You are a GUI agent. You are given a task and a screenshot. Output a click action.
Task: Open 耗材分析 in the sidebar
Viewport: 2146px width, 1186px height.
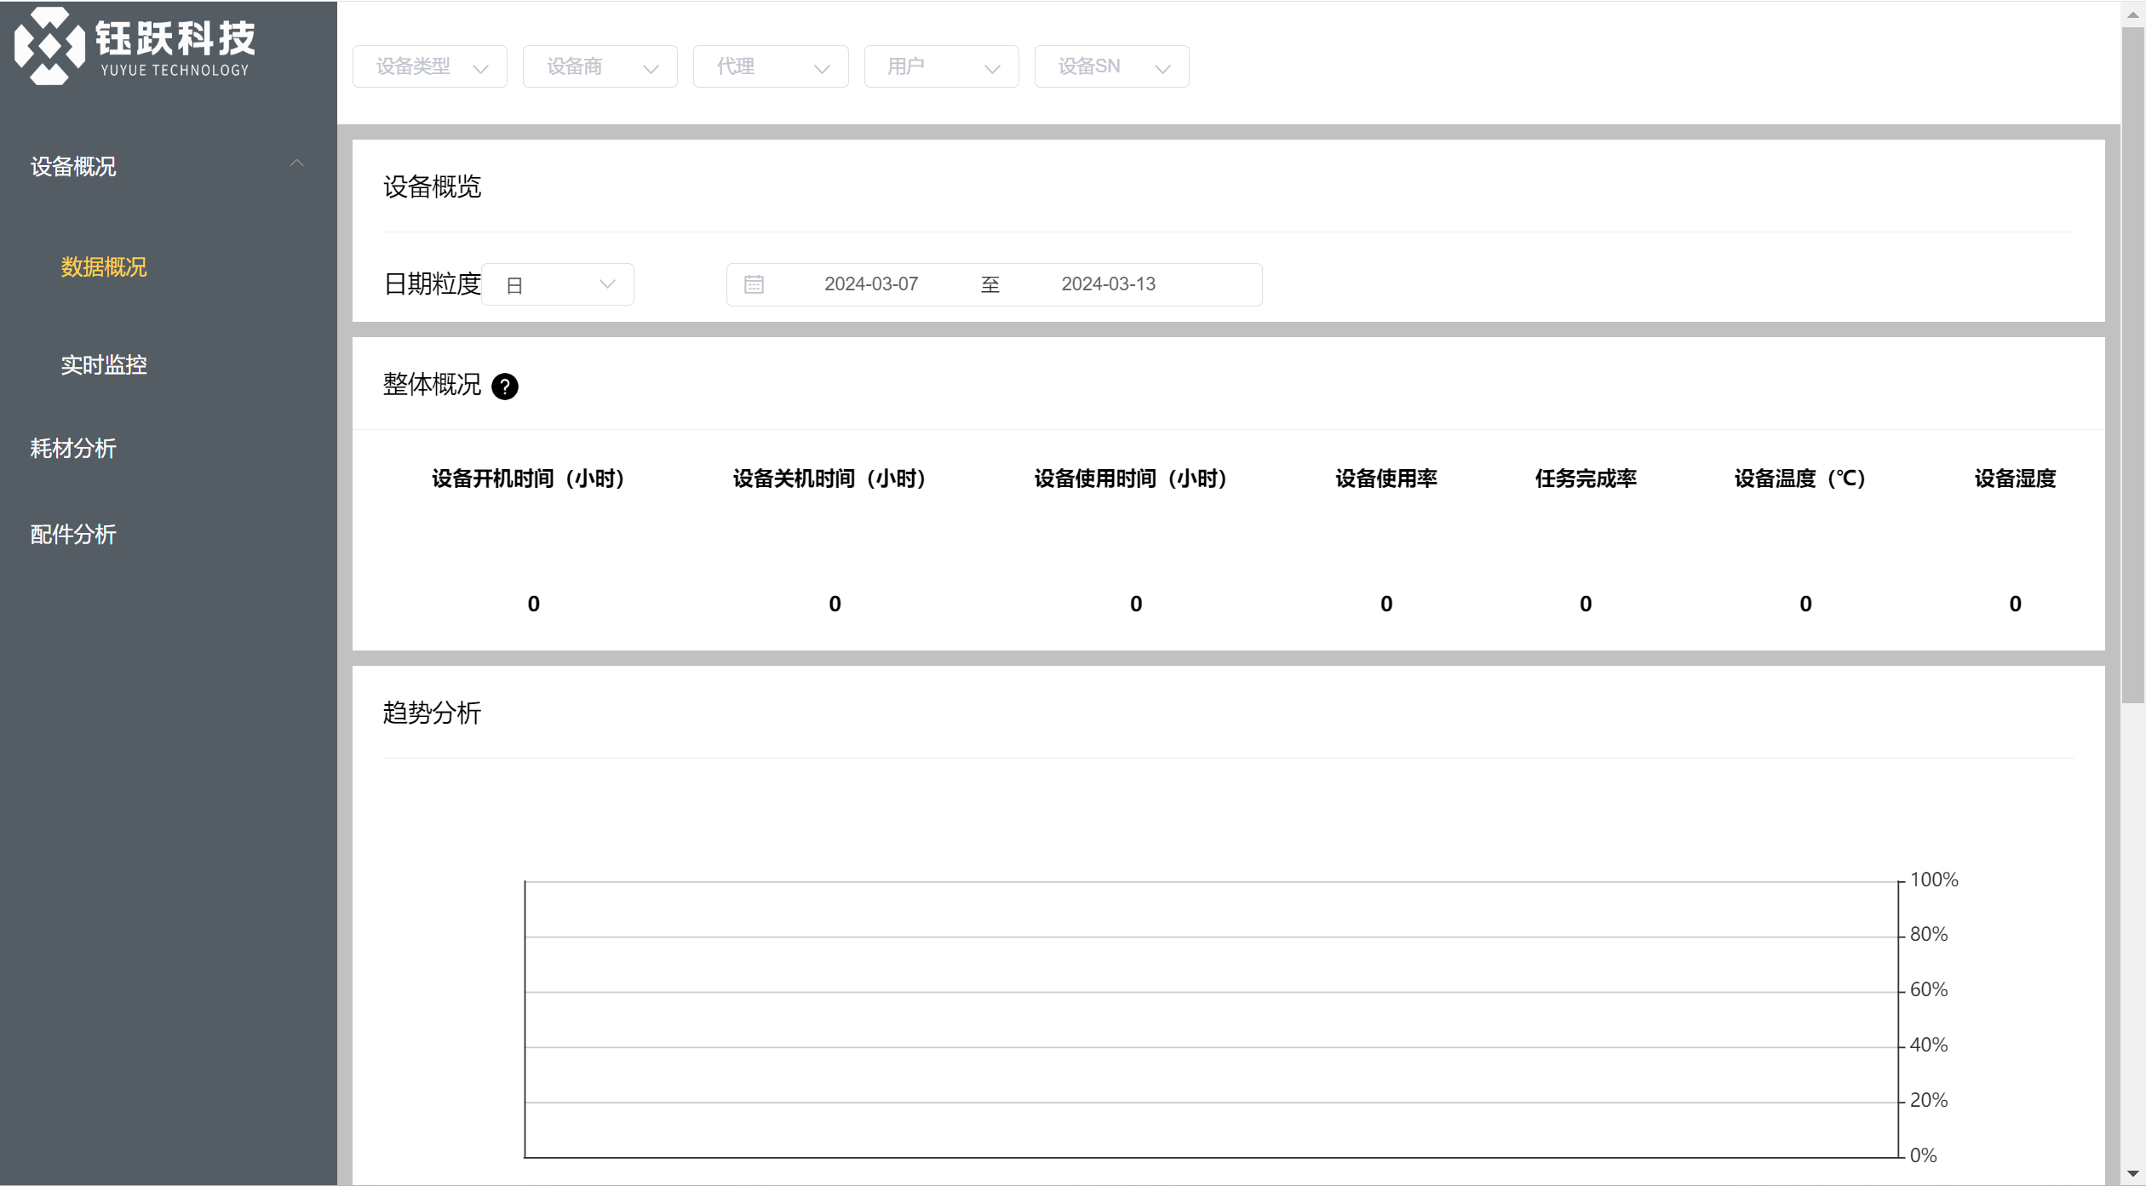[x=73, y=449]
